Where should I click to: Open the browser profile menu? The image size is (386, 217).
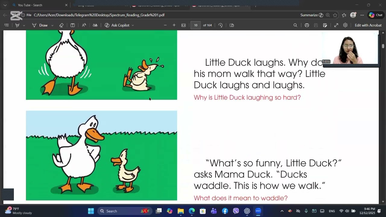pyautogui.click(x=353, y=15)
